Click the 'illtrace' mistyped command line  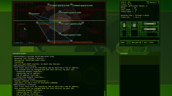pyautogui.click(x=24, y=79)
